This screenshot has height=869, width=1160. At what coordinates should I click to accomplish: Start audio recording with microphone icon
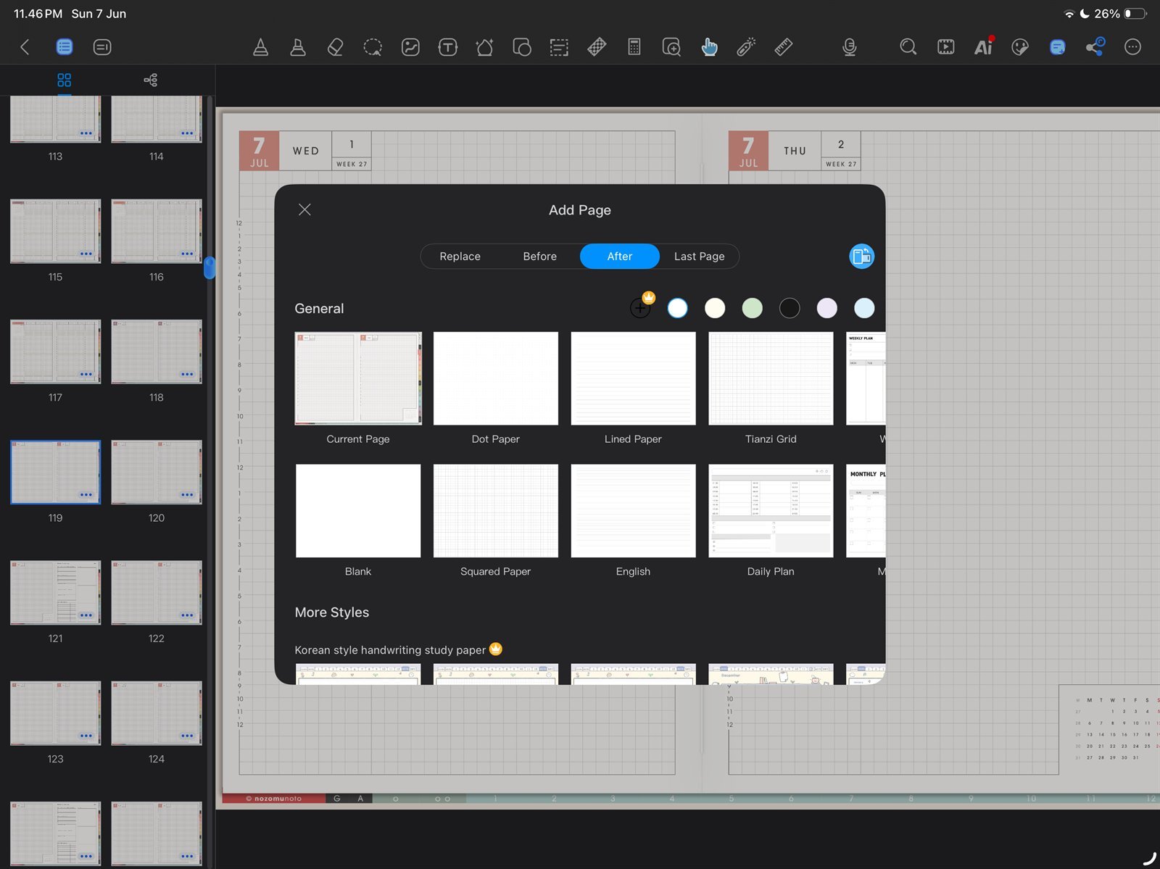[850, 47]
